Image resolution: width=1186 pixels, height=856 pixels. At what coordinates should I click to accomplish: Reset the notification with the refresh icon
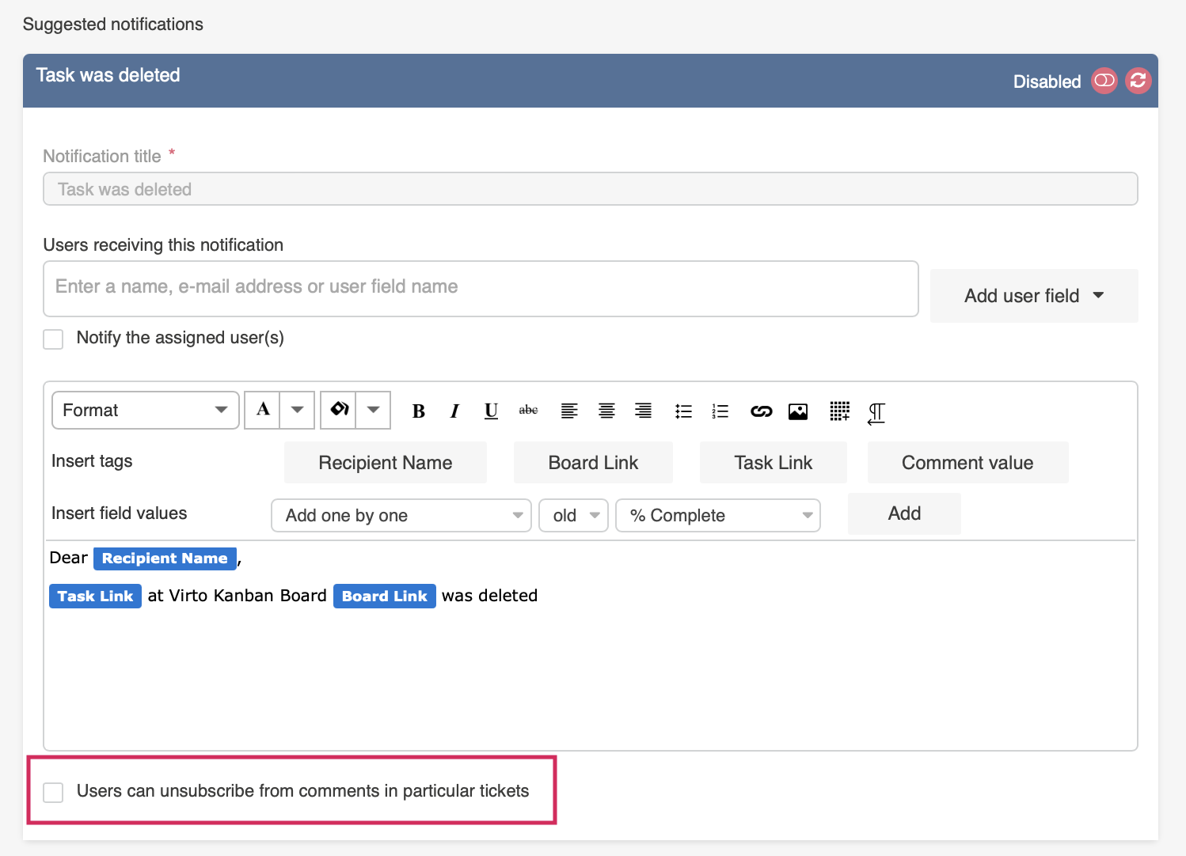(x=1138, y=80)
